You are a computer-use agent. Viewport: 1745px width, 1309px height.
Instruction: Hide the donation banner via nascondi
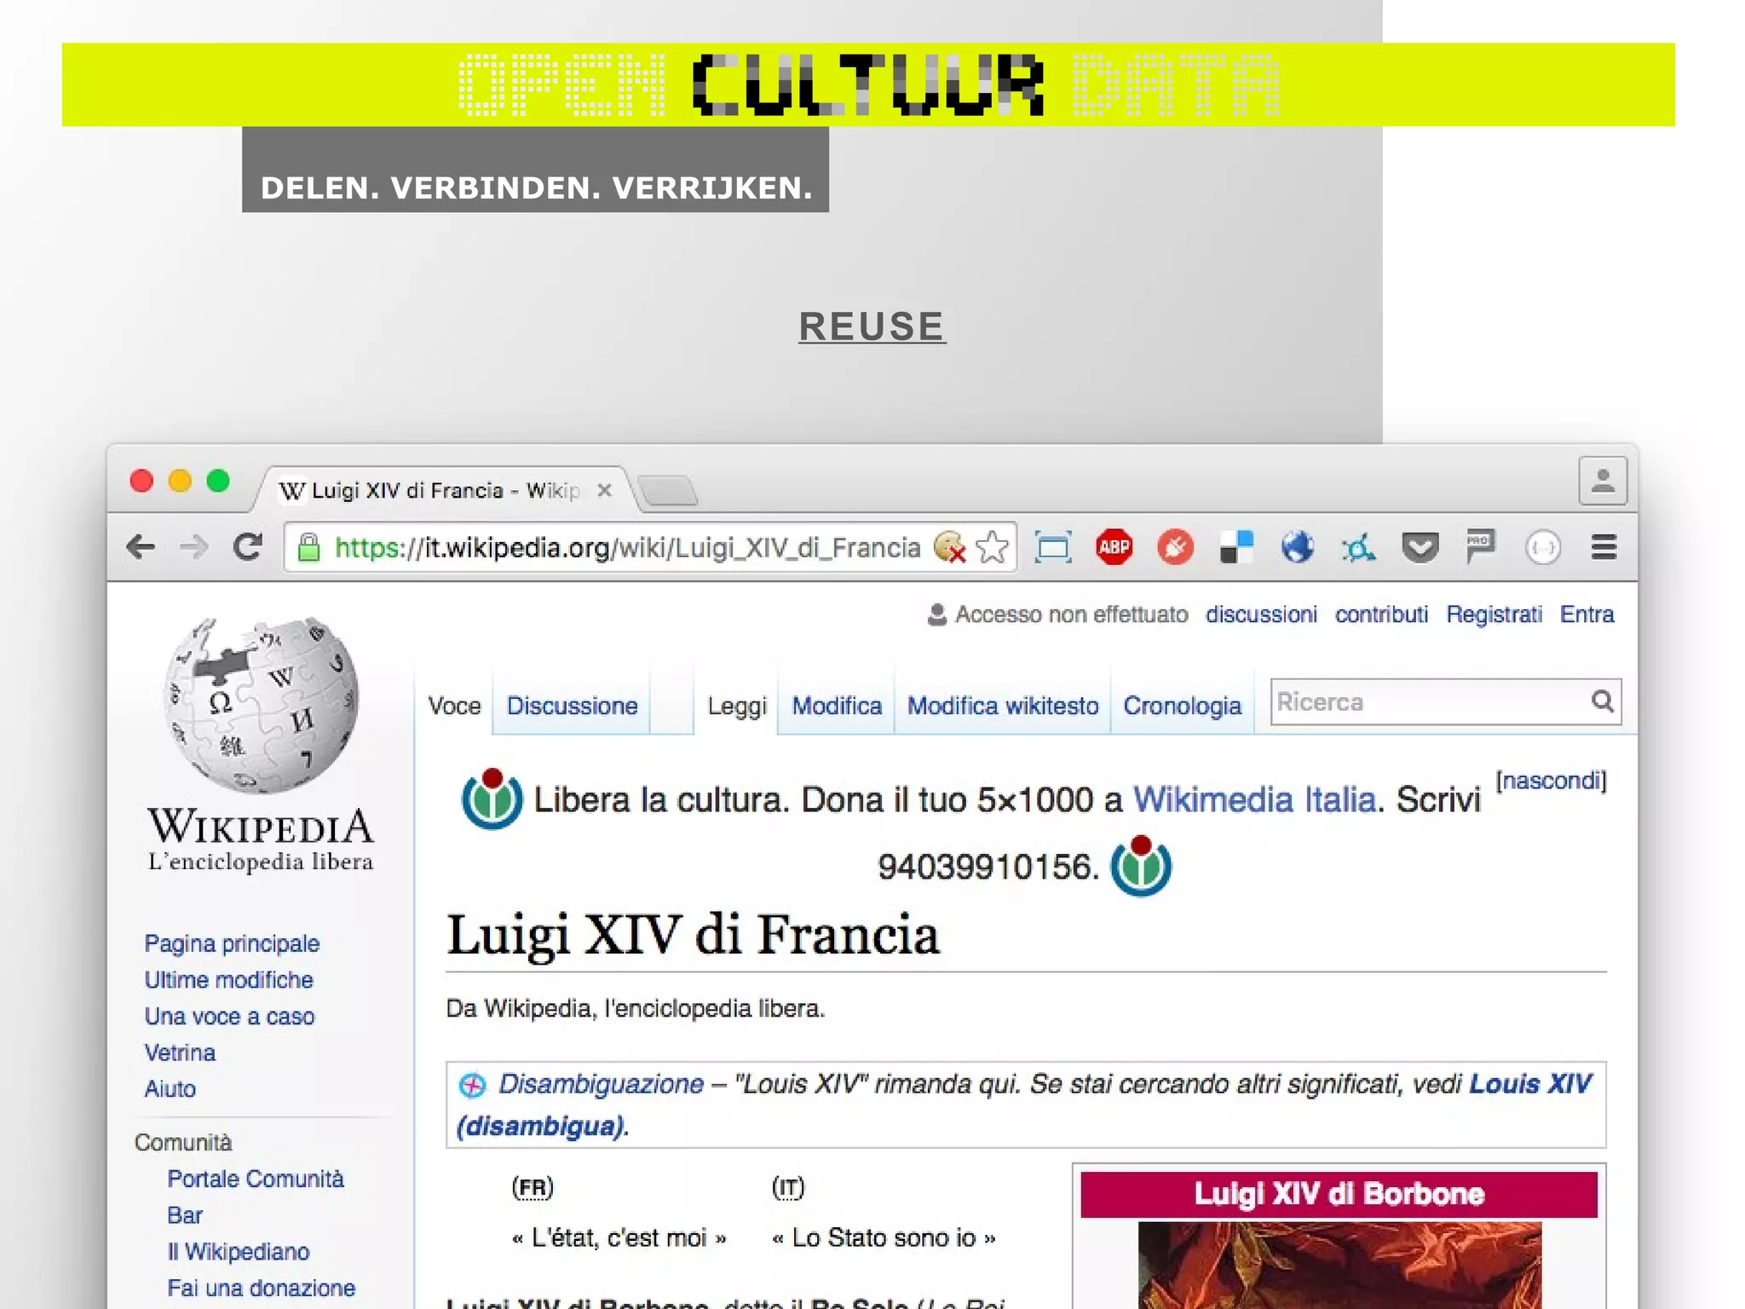pyautogui.click(x=1551, y=781)
